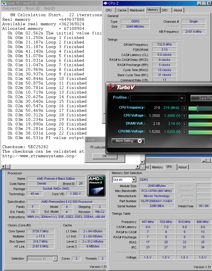The width and height of the screenshot is (212, 271).
Task: Decrease CPU Voltage with left arrow in TurboV
Action: pos(184,116)
